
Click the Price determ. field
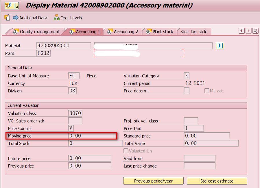tap(187, 91)
